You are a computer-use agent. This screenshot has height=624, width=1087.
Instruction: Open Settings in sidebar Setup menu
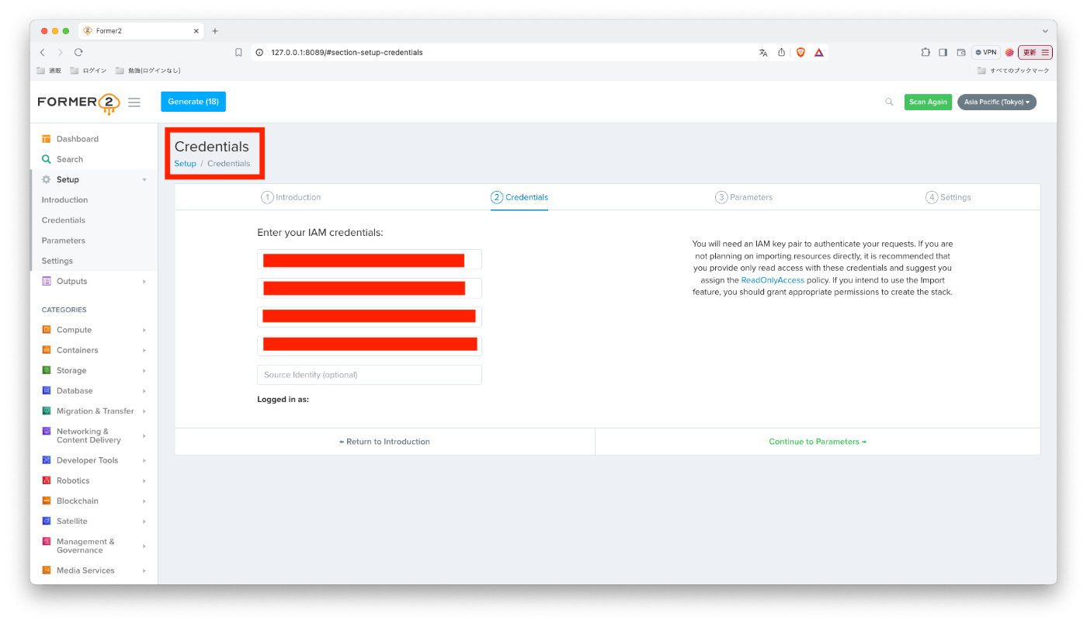(57, 261)
